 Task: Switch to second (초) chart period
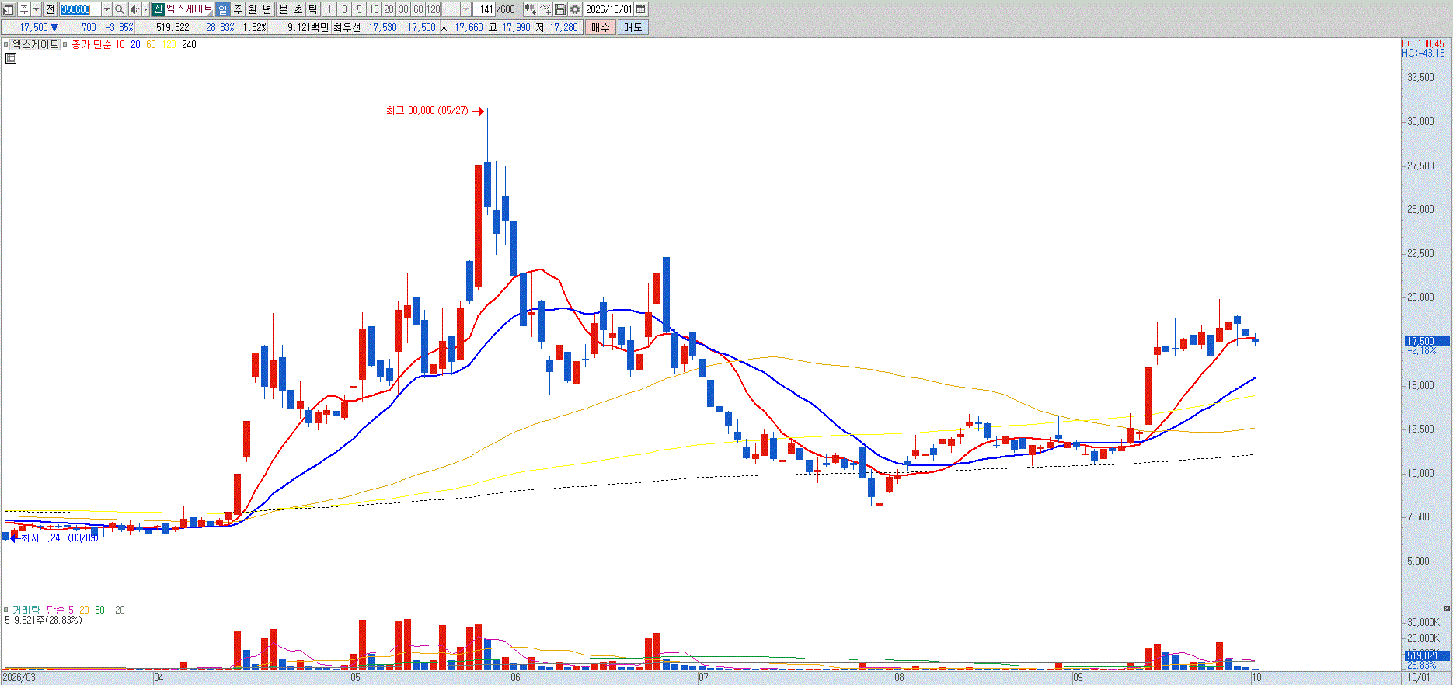(298, 9)
